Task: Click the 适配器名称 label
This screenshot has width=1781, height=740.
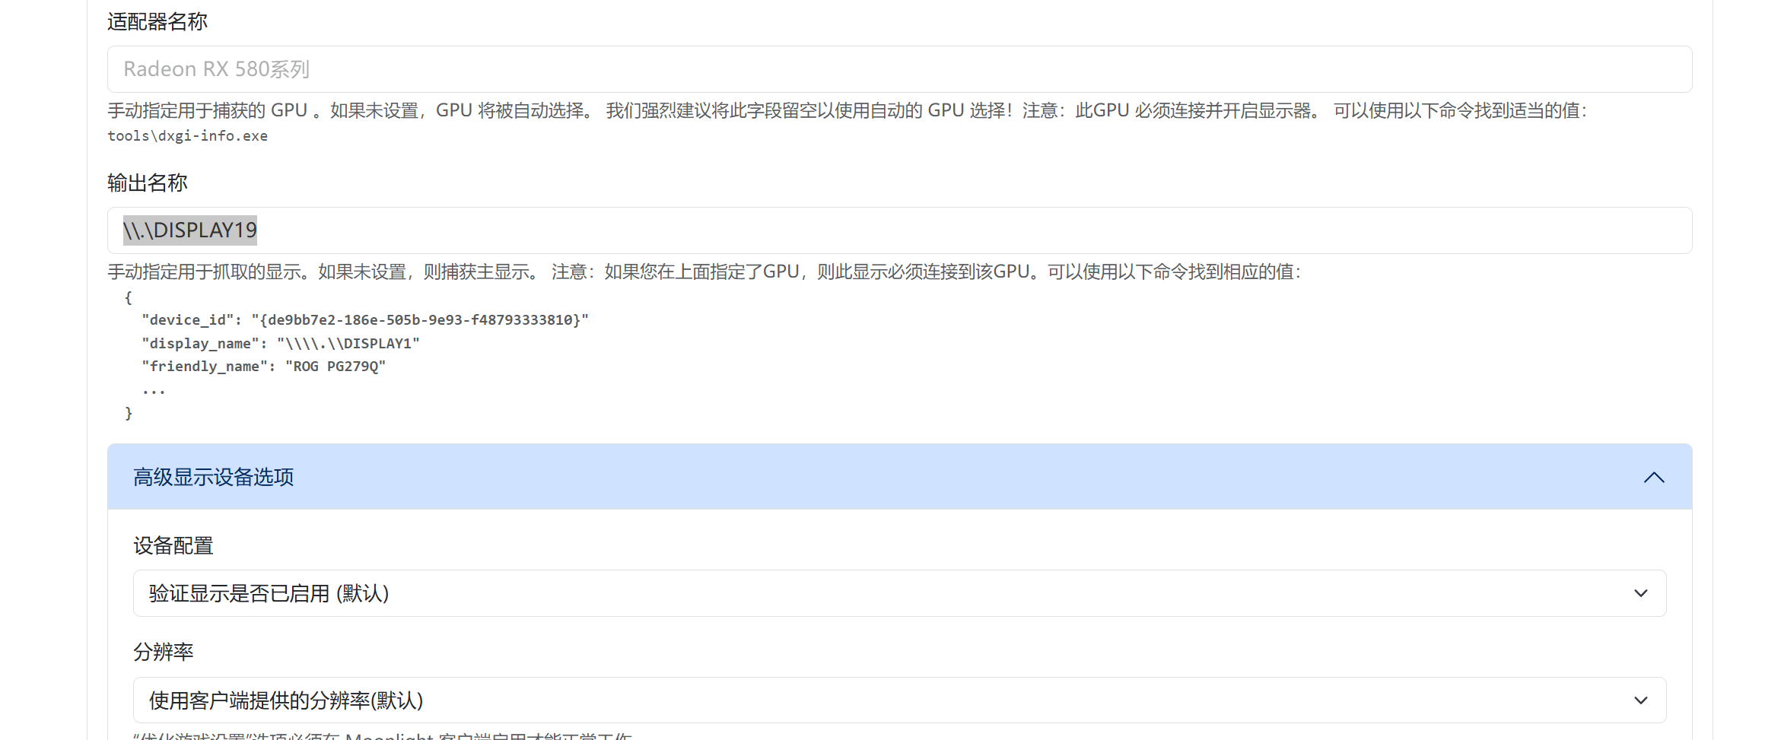Action: tap(157, 22)
